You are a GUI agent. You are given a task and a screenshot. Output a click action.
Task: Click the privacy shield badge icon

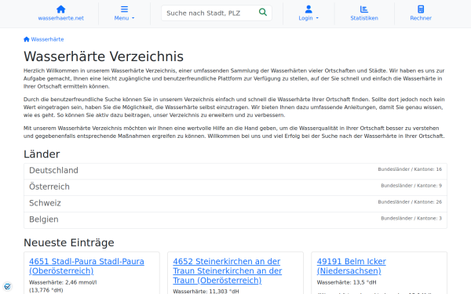click(x=7, y=286)
